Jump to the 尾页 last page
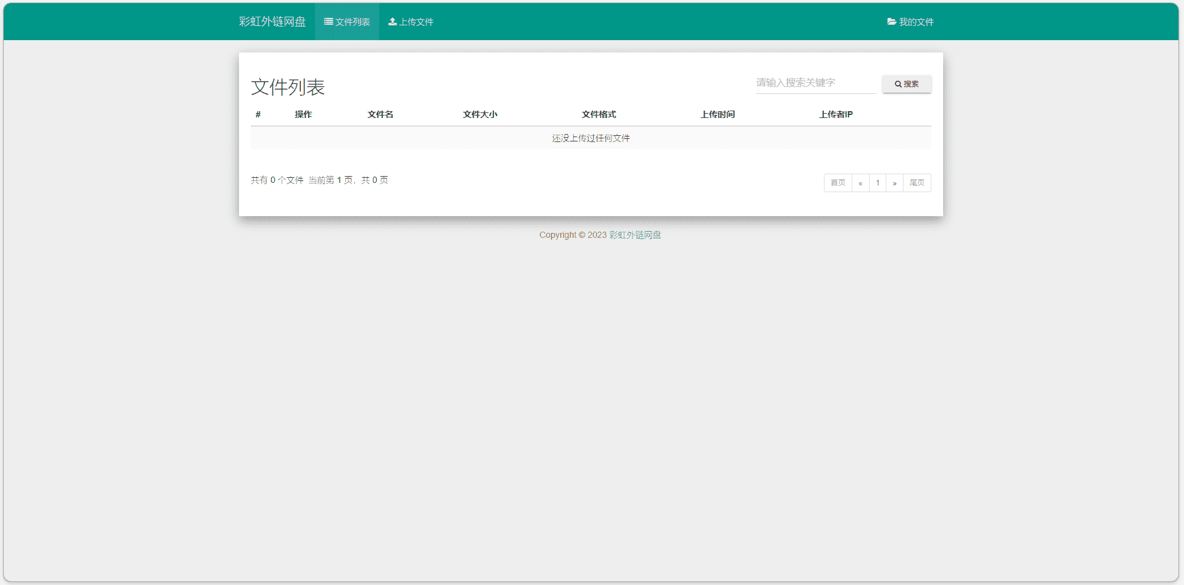The image size is (1184, 585). (917, 182)
